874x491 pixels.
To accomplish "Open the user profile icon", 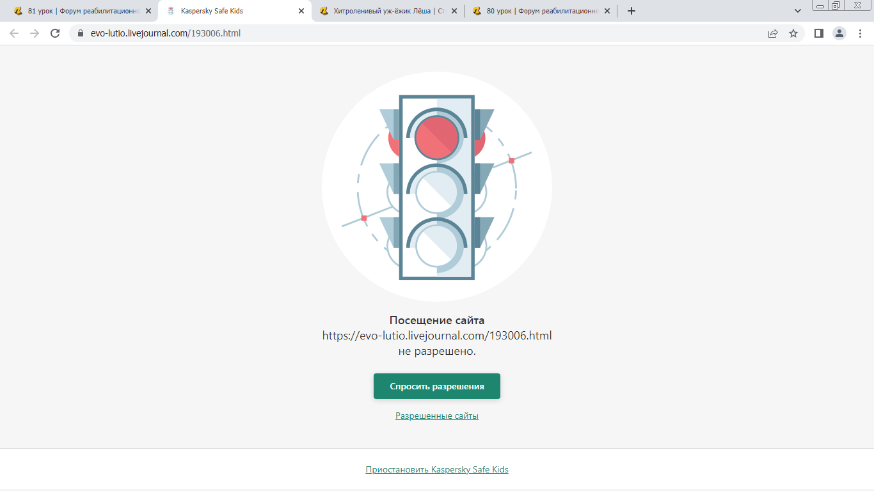I will [x=839, y=33].
